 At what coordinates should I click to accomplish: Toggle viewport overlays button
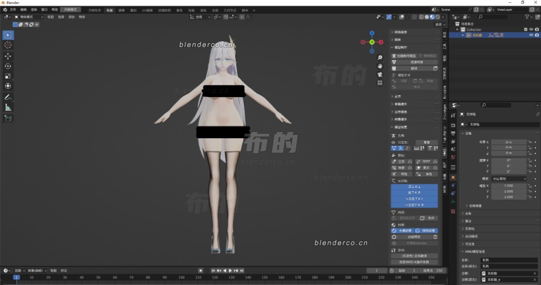pos(402,17)
